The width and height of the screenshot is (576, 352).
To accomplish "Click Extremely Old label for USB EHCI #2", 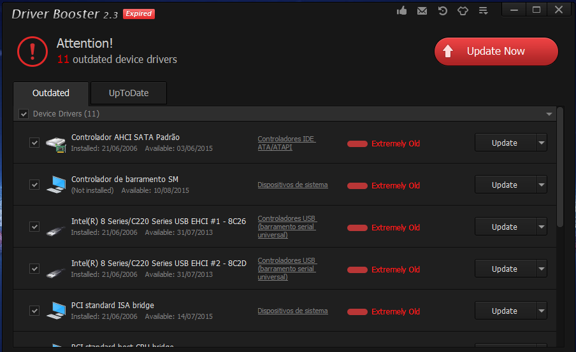I will click(x=396, y=270).
